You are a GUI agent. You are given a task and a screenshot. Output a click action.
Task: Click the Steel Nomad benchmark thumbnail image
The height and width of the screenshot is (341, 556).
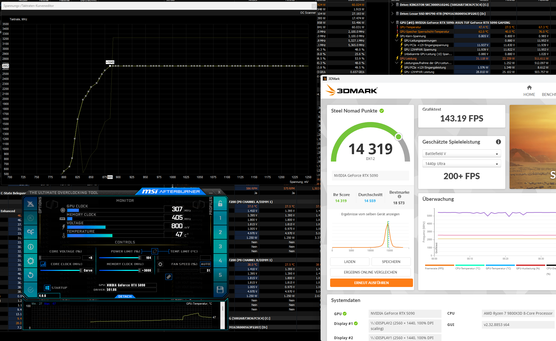click(533, 147)
